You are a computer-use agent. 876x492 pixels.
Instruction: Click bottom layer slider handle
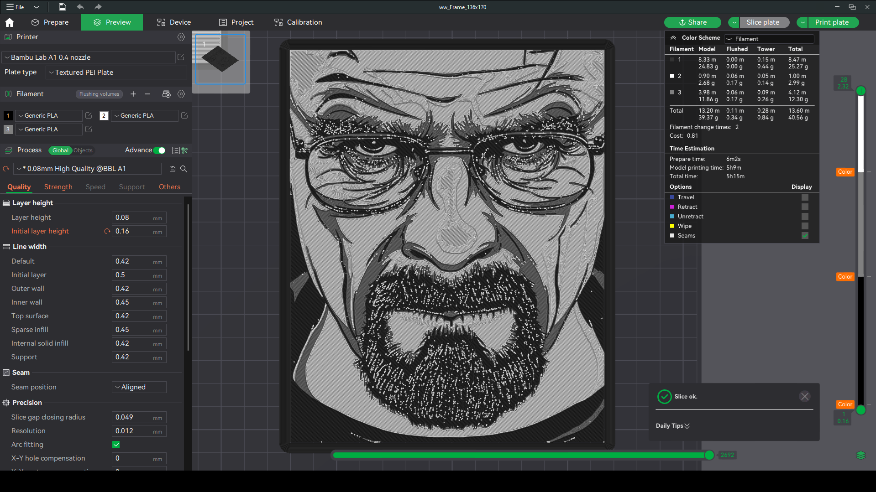861,410
